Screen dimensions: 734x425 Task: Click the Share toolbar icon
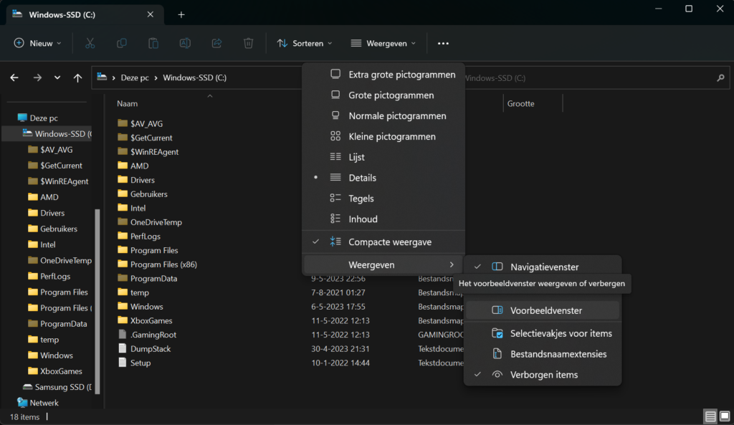(x=216, y=43)
